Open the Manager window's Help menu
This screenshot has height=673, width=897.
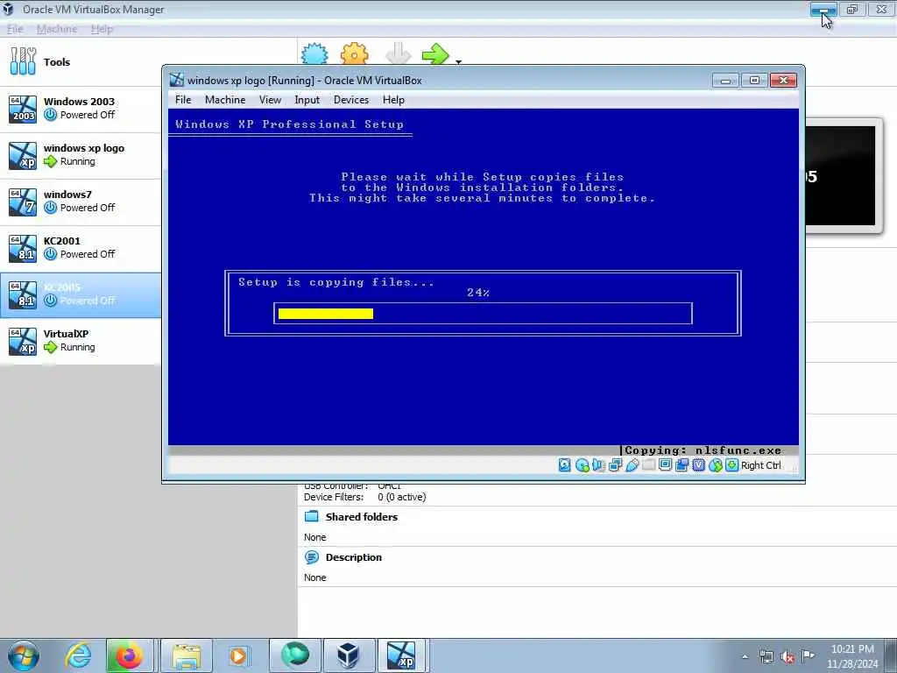(102, 29)
